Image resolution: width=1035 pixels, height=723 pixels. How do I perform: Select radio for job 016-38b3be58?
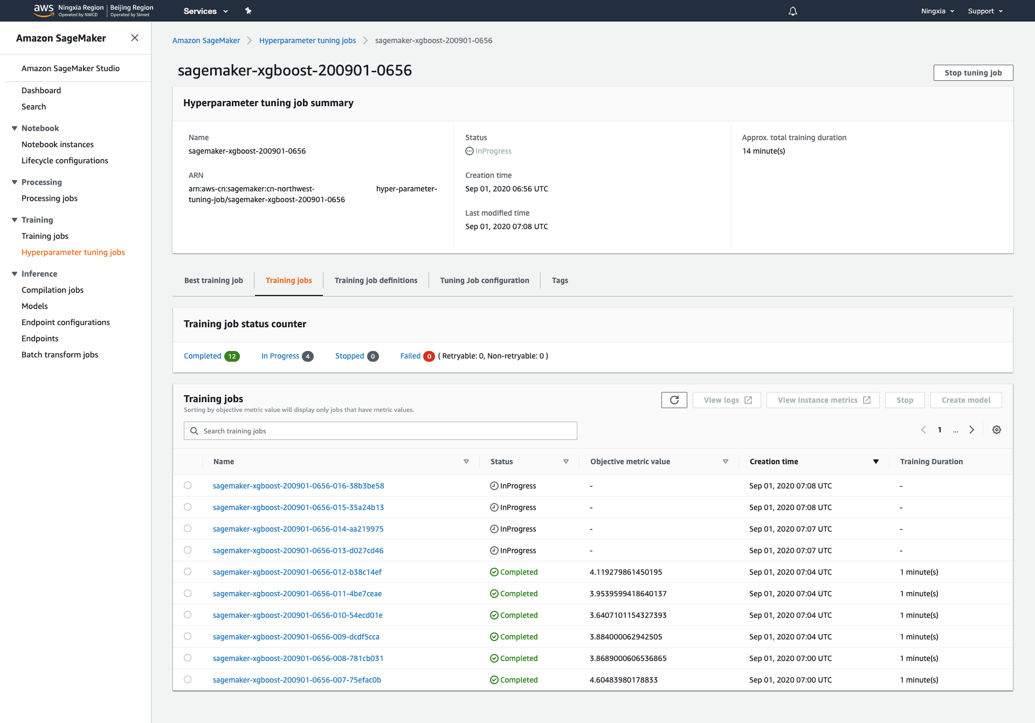click(x=188, y=485)
